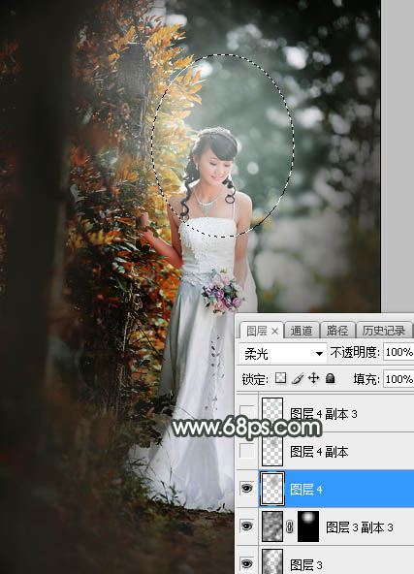The image size is (414, 574).
Task: Toggle lock position move icon
Action: coord(314,378)
